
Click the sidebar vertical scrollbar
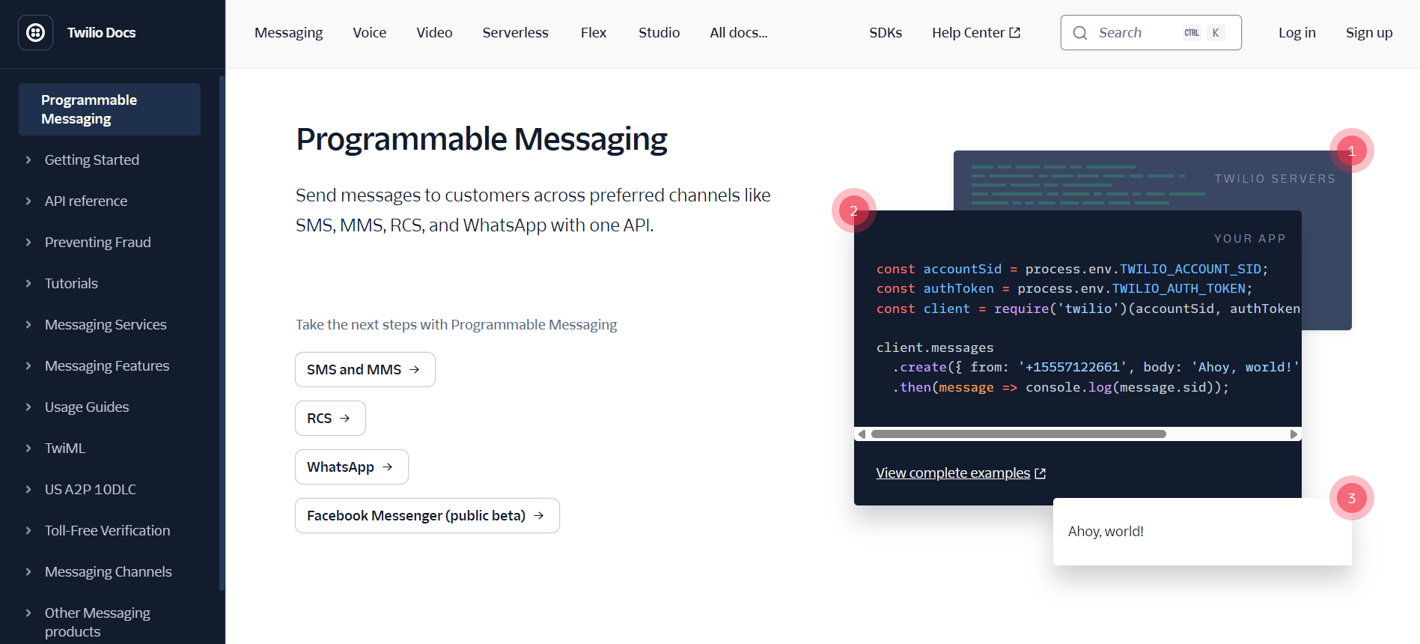[222, 333]
